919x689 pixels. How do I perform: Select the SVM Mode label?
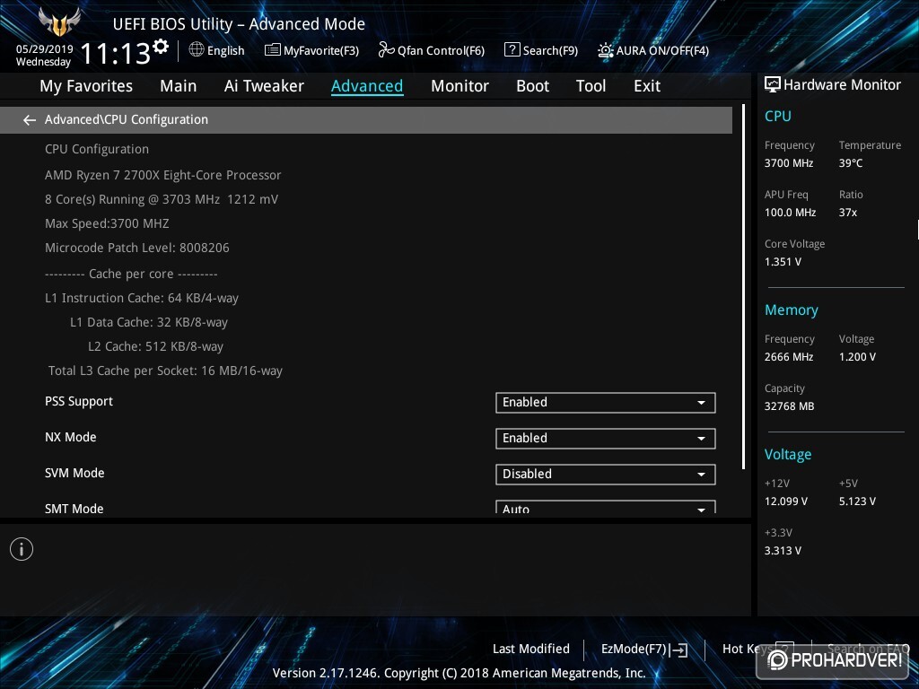pyautogui.click(x=74, y=473)
